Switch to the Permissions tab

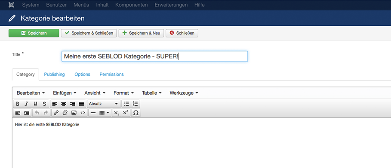click(111, 74)
